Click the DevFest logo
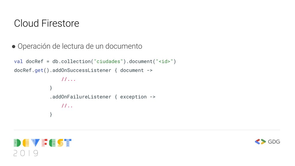The height and width of the screenshot is (166, 295). 43,143
